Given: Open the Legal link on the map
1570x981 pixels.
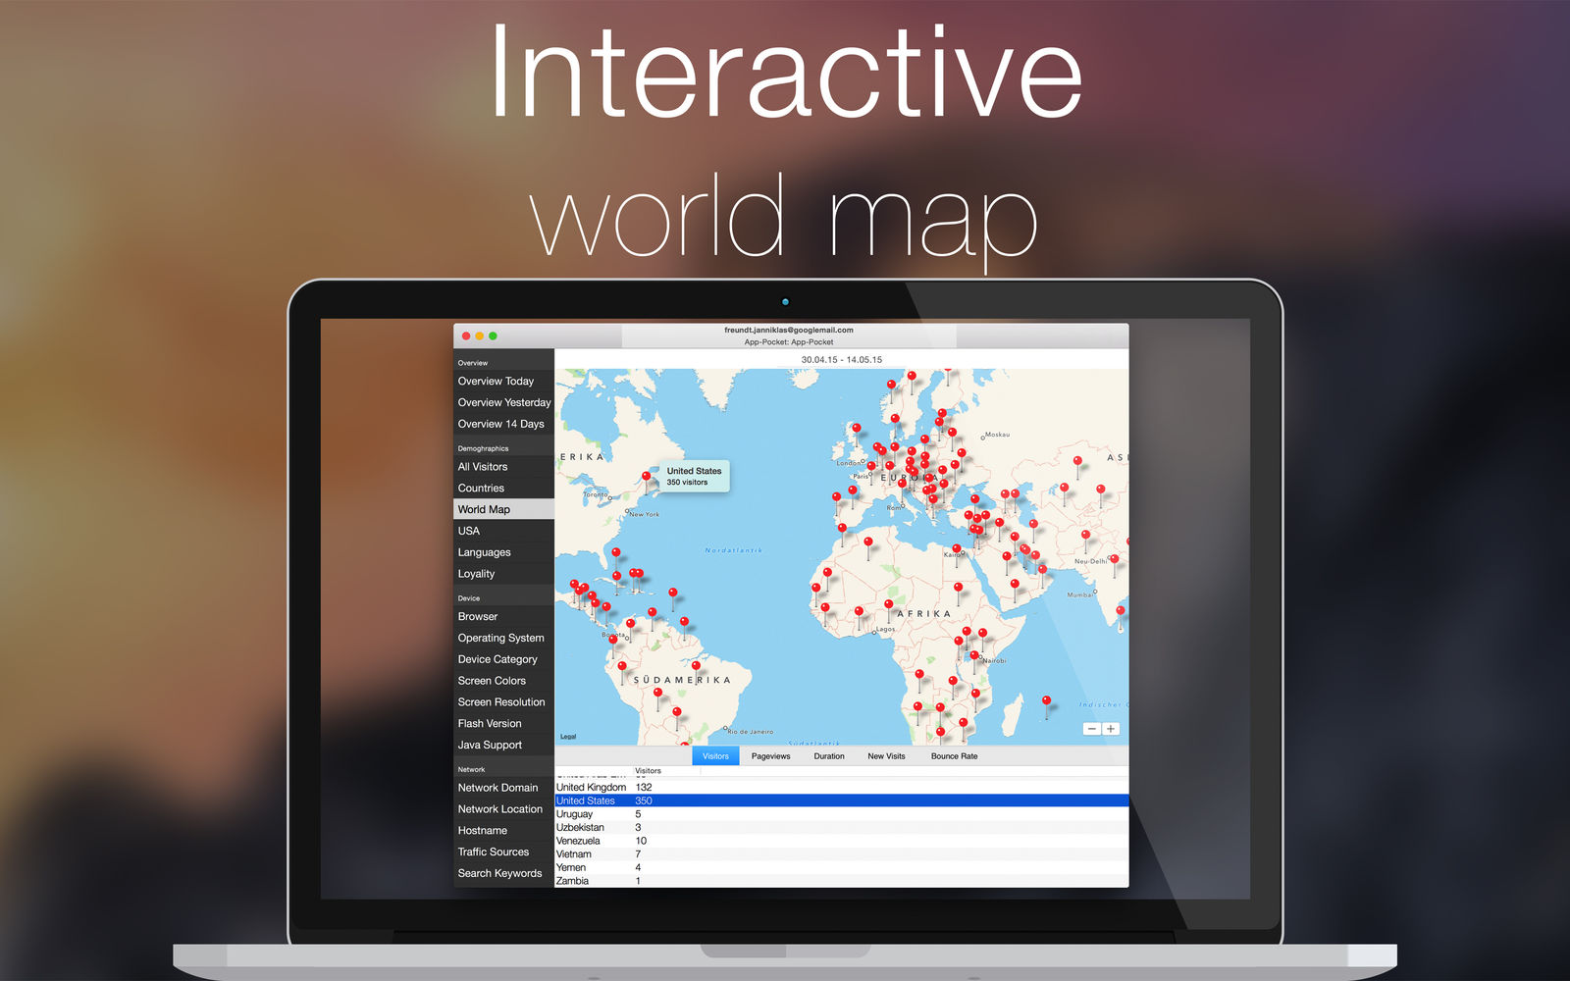Looking at the screenshot, I should (x=568, y=737).
